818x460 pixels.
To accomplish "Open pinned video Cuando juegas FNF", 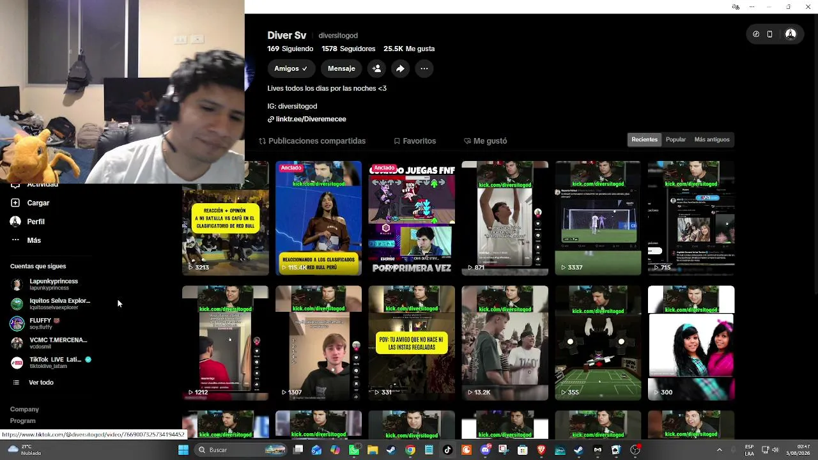I will (x=412, y=218).
